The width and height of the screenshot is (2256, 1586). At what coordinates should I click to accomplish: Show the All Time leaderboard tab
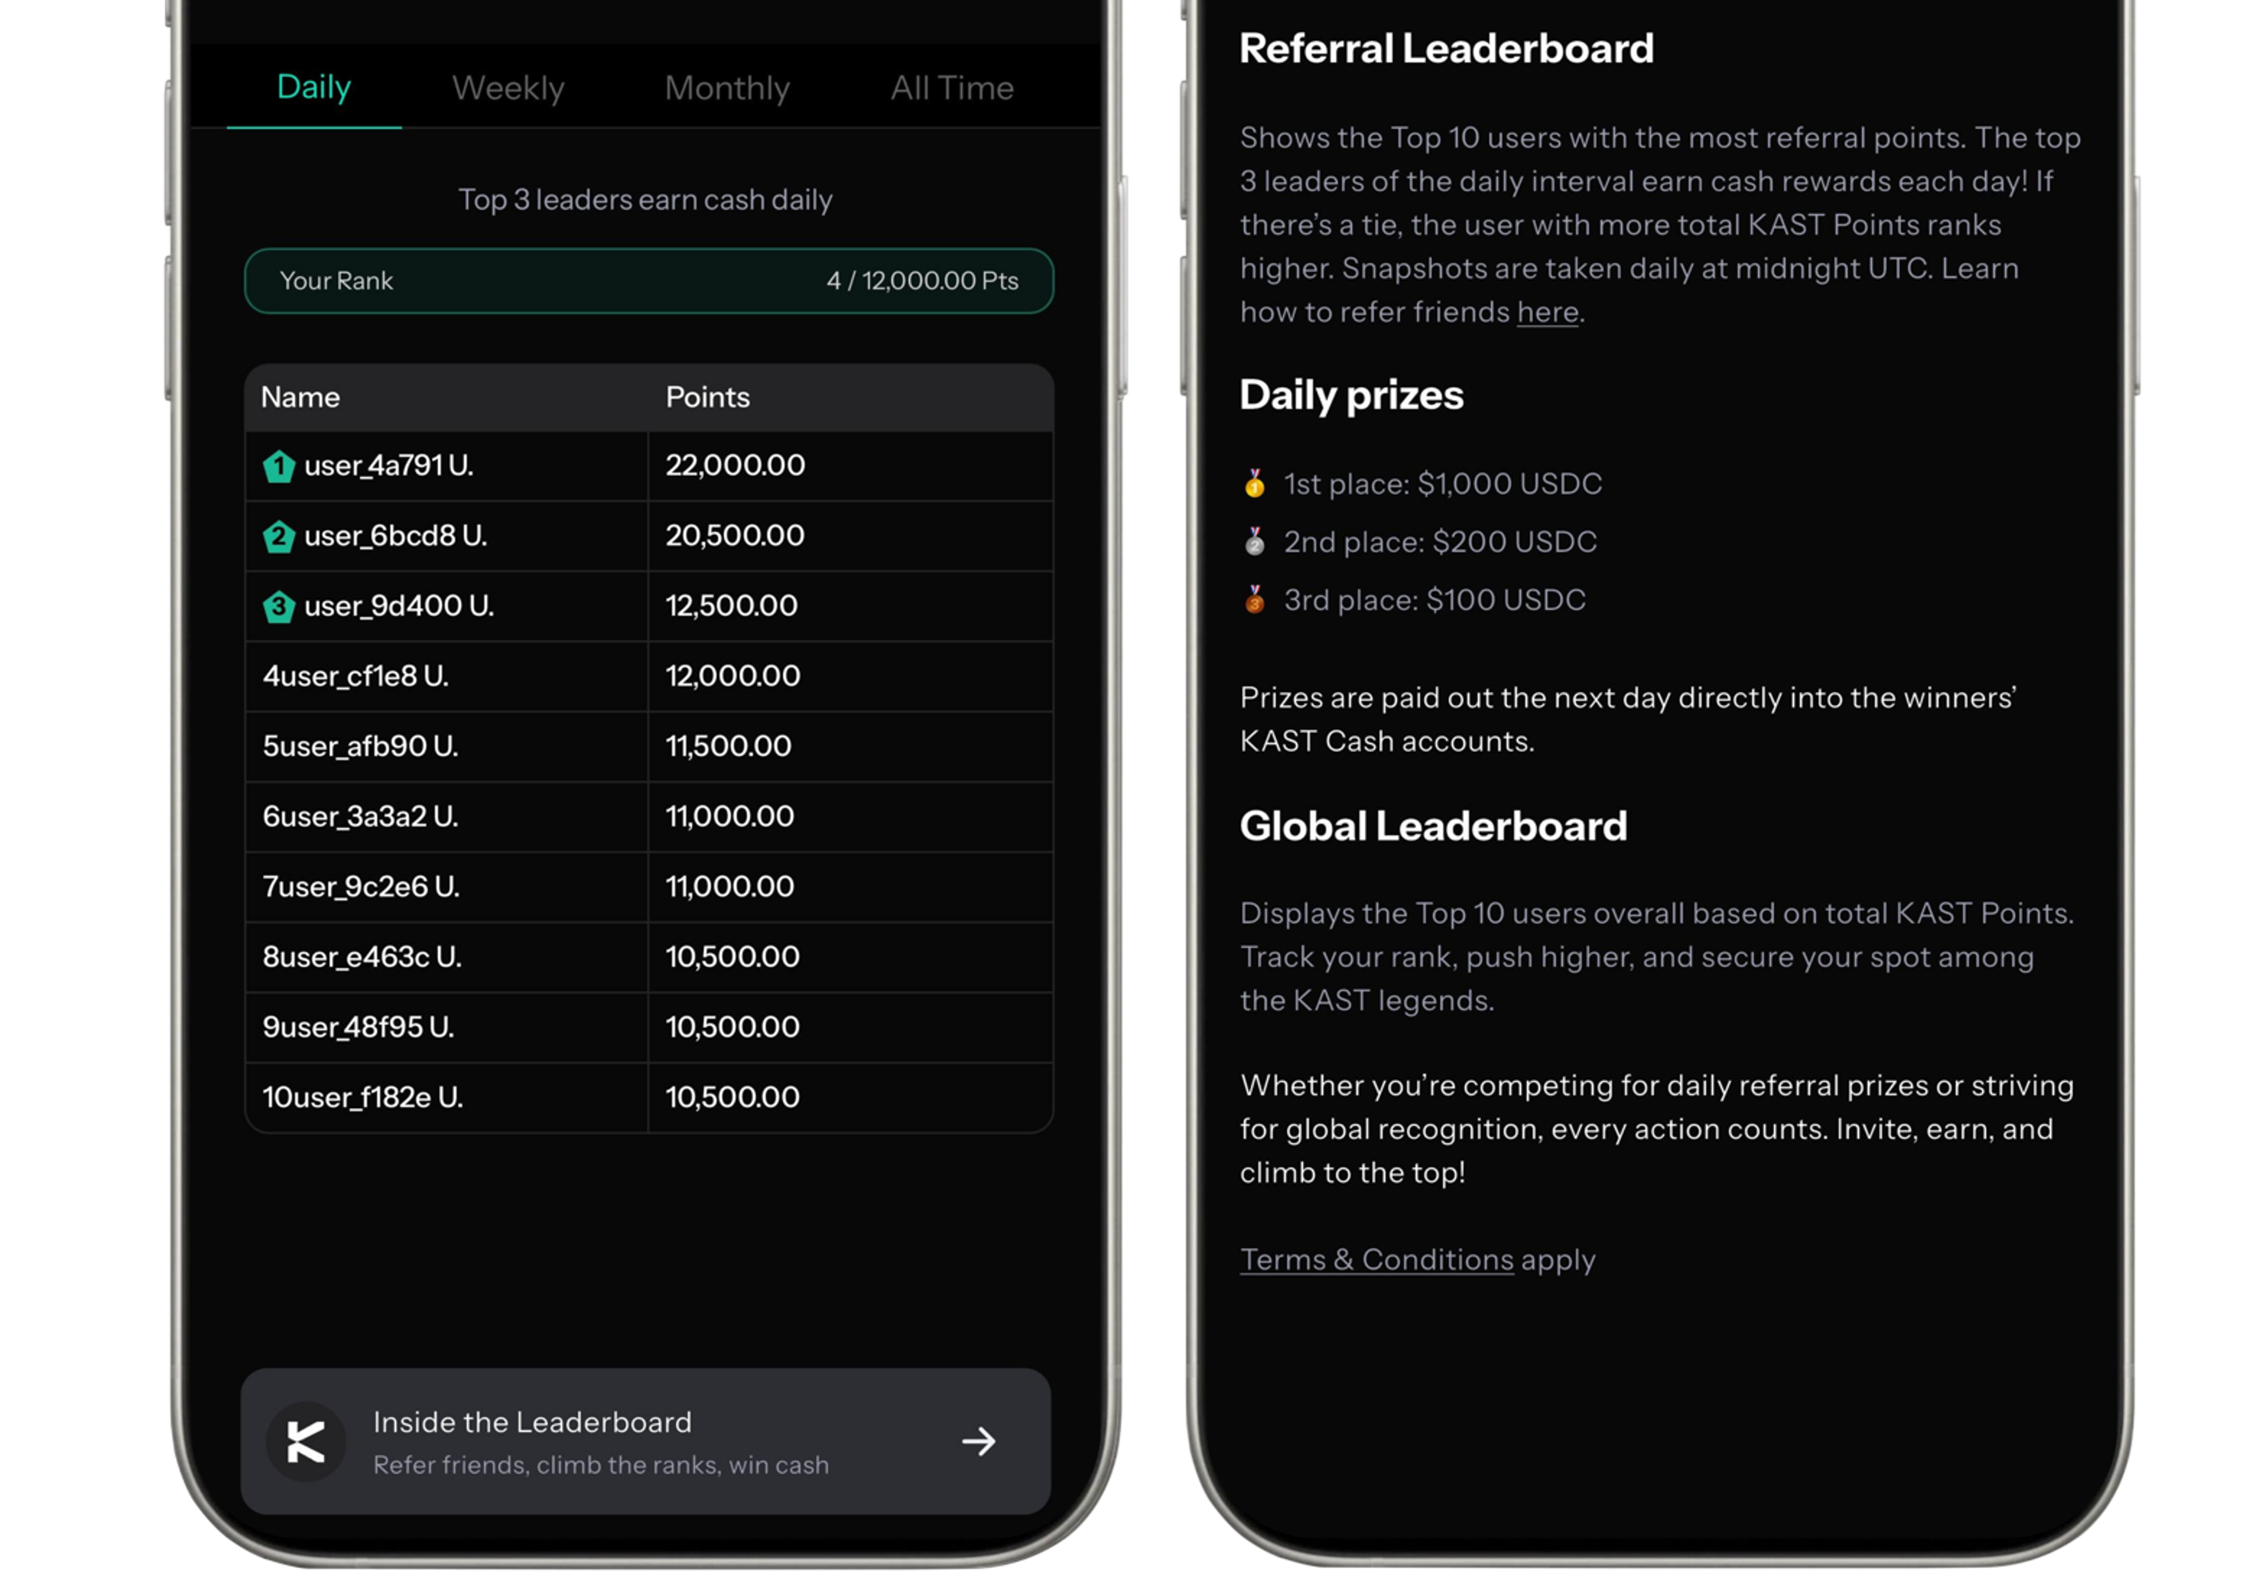[x=952, y=89]
